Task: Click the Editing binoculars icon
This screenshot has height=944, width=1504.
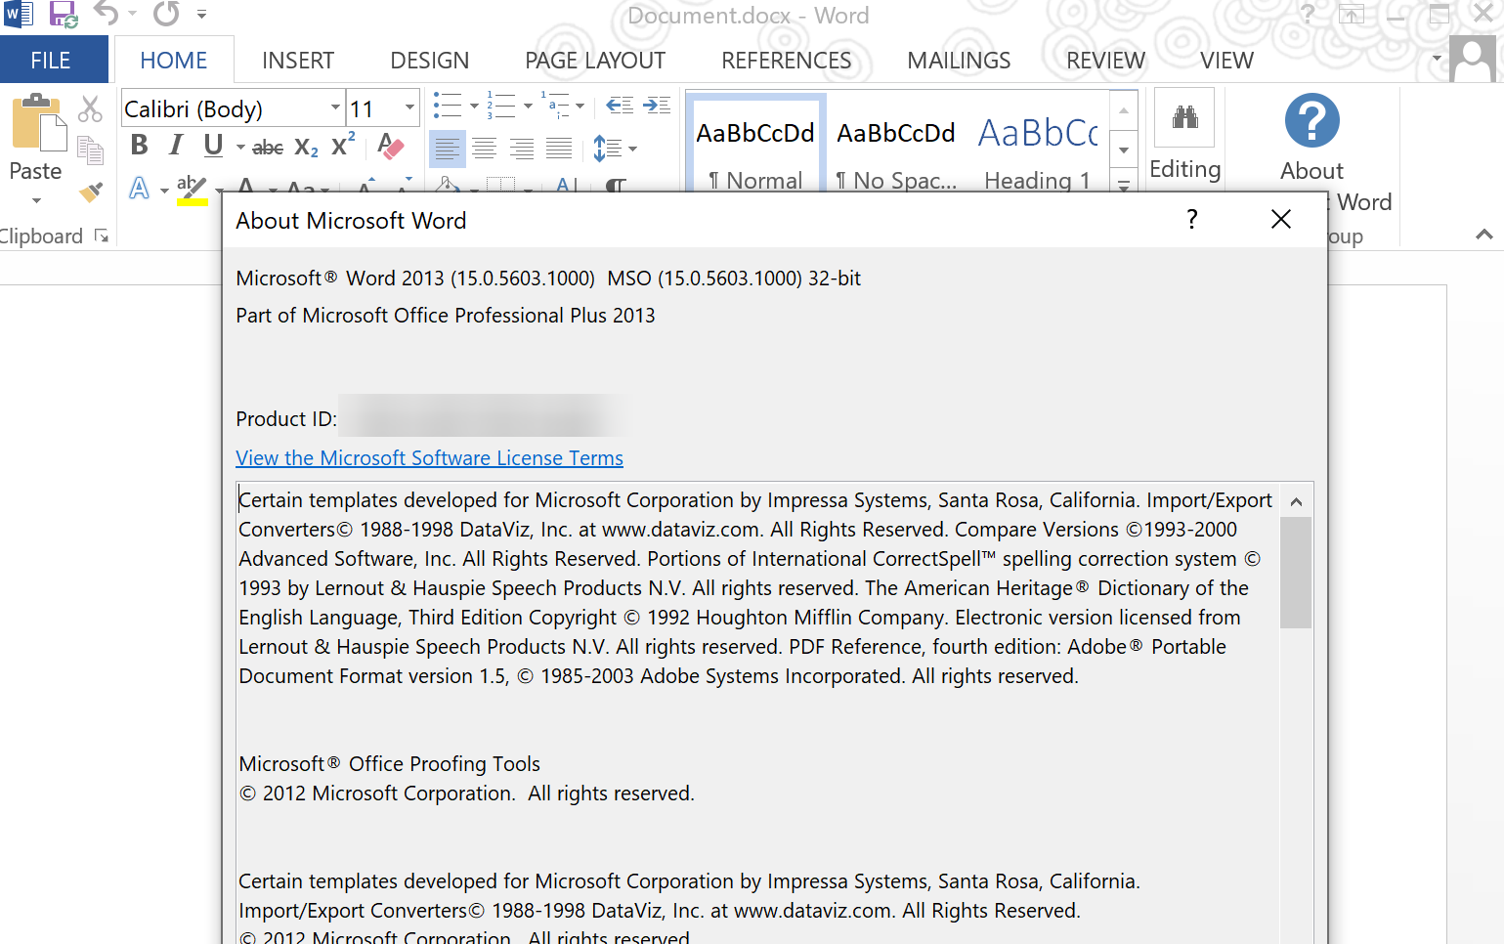Action: [1184, 117]
